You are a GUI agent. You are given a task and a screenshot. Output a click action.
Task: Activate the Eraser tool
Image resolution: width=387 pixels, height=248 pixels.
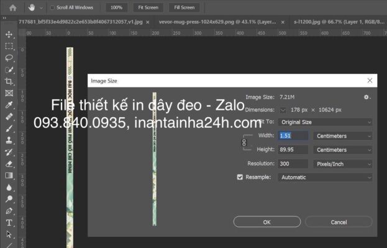(9, 164)
